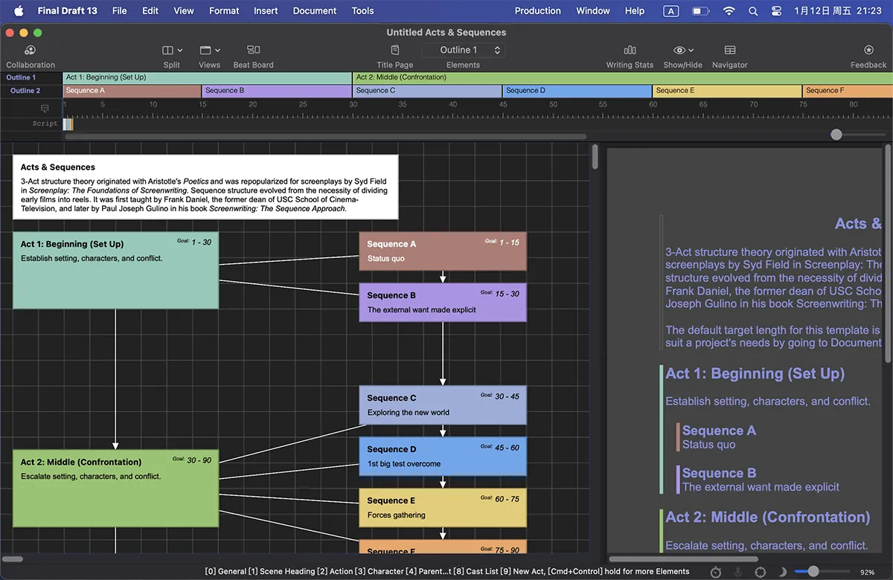893x580 pixels.
Task: Select the Sequence D timeline segment
Action: coord(577,91)
